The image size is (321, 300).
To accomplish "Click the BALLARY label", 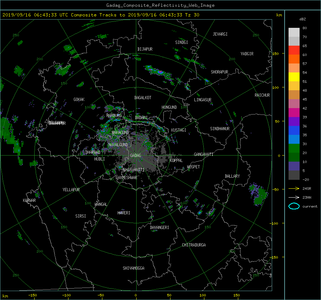I will pyautogui.click(x=232, y=176).
